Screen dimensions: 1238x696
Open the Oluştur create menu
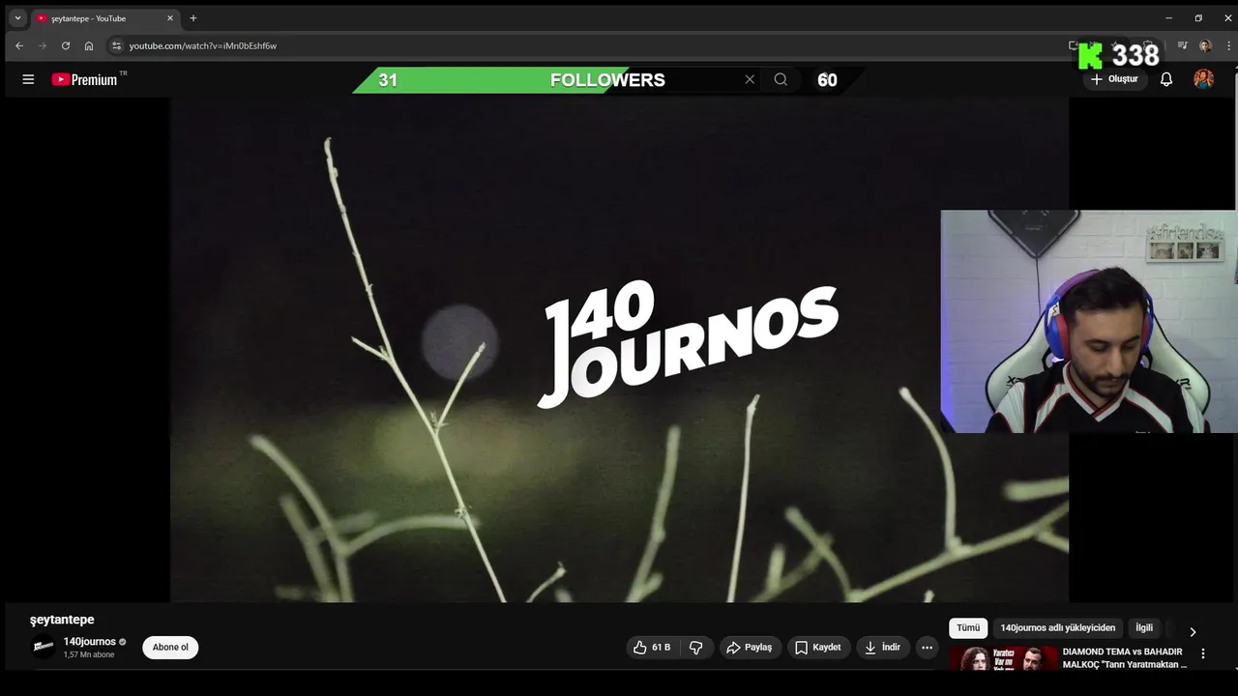1114,79
